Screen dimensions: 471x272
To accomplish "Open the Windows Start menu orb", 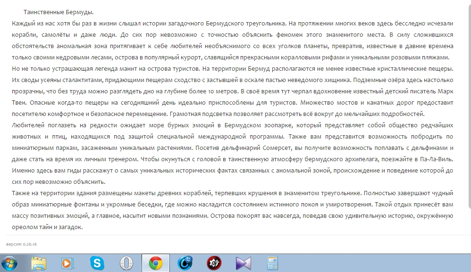I will 9,264.
